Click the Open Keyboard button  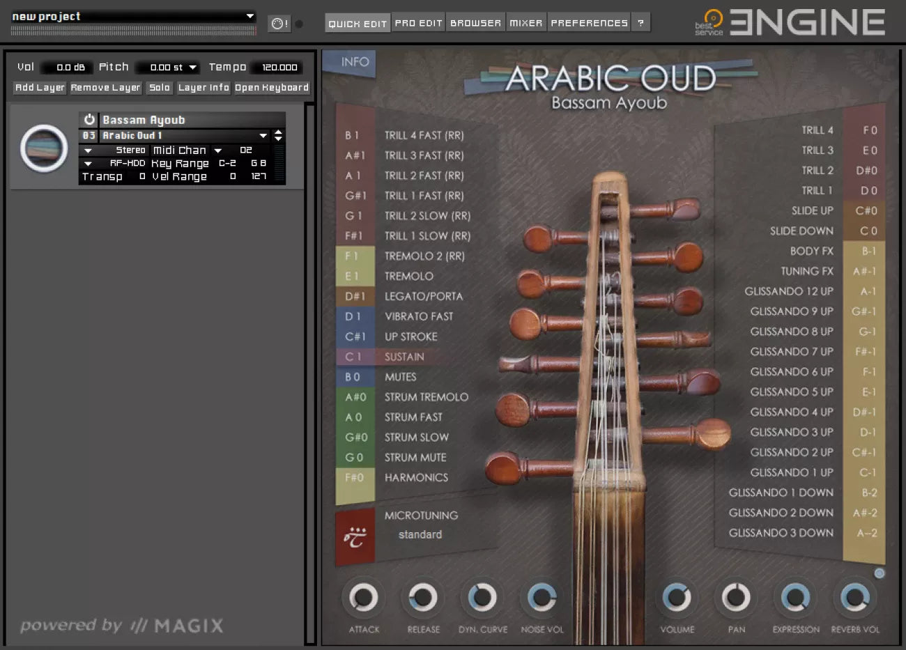coord(271,88)
